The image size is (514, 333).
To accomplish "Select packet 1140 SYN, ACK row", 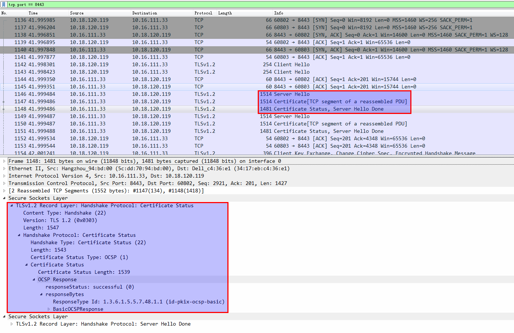I will click(x=257, y=50).
